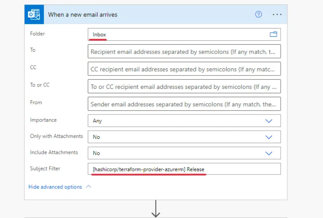Click the Folder field containing Inbox
Screen dimensions: 323x218
tap(178, 34)
